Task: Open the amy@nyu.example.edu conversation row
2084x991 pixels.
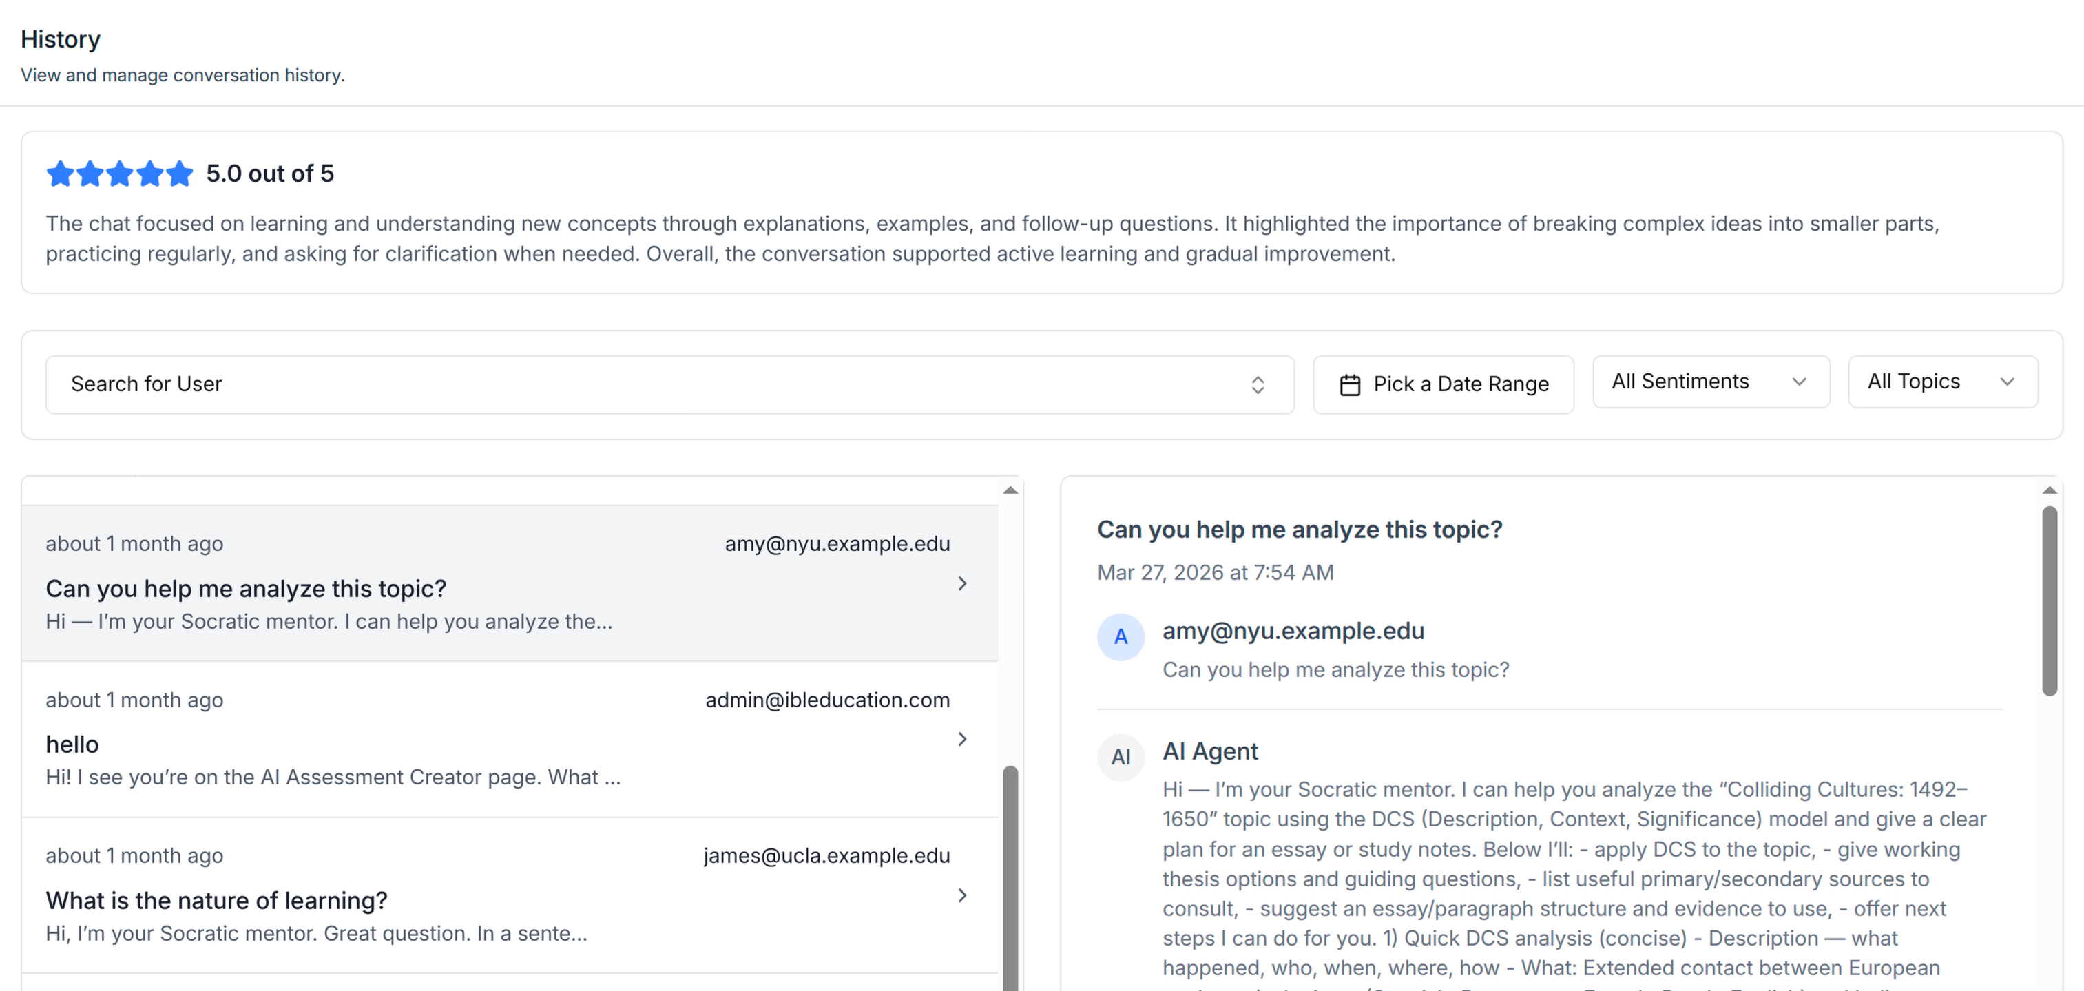Action: tap(510, 583)
